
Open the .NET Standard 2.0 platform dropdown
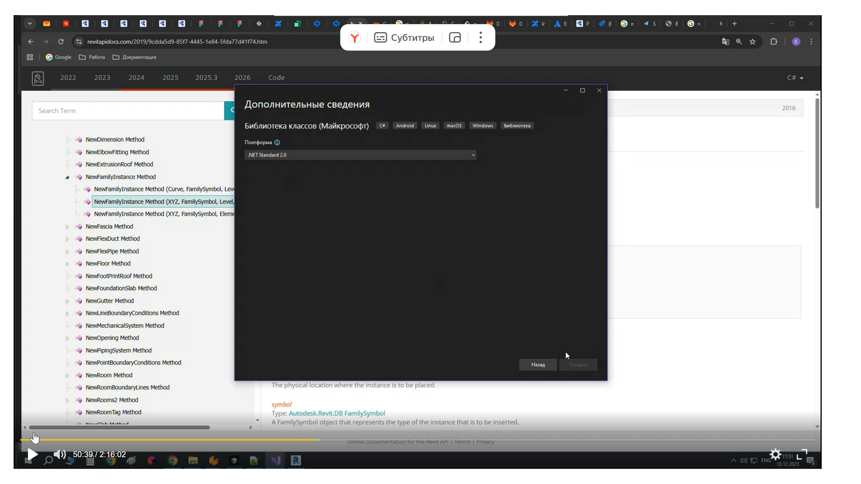pos(360,155)
